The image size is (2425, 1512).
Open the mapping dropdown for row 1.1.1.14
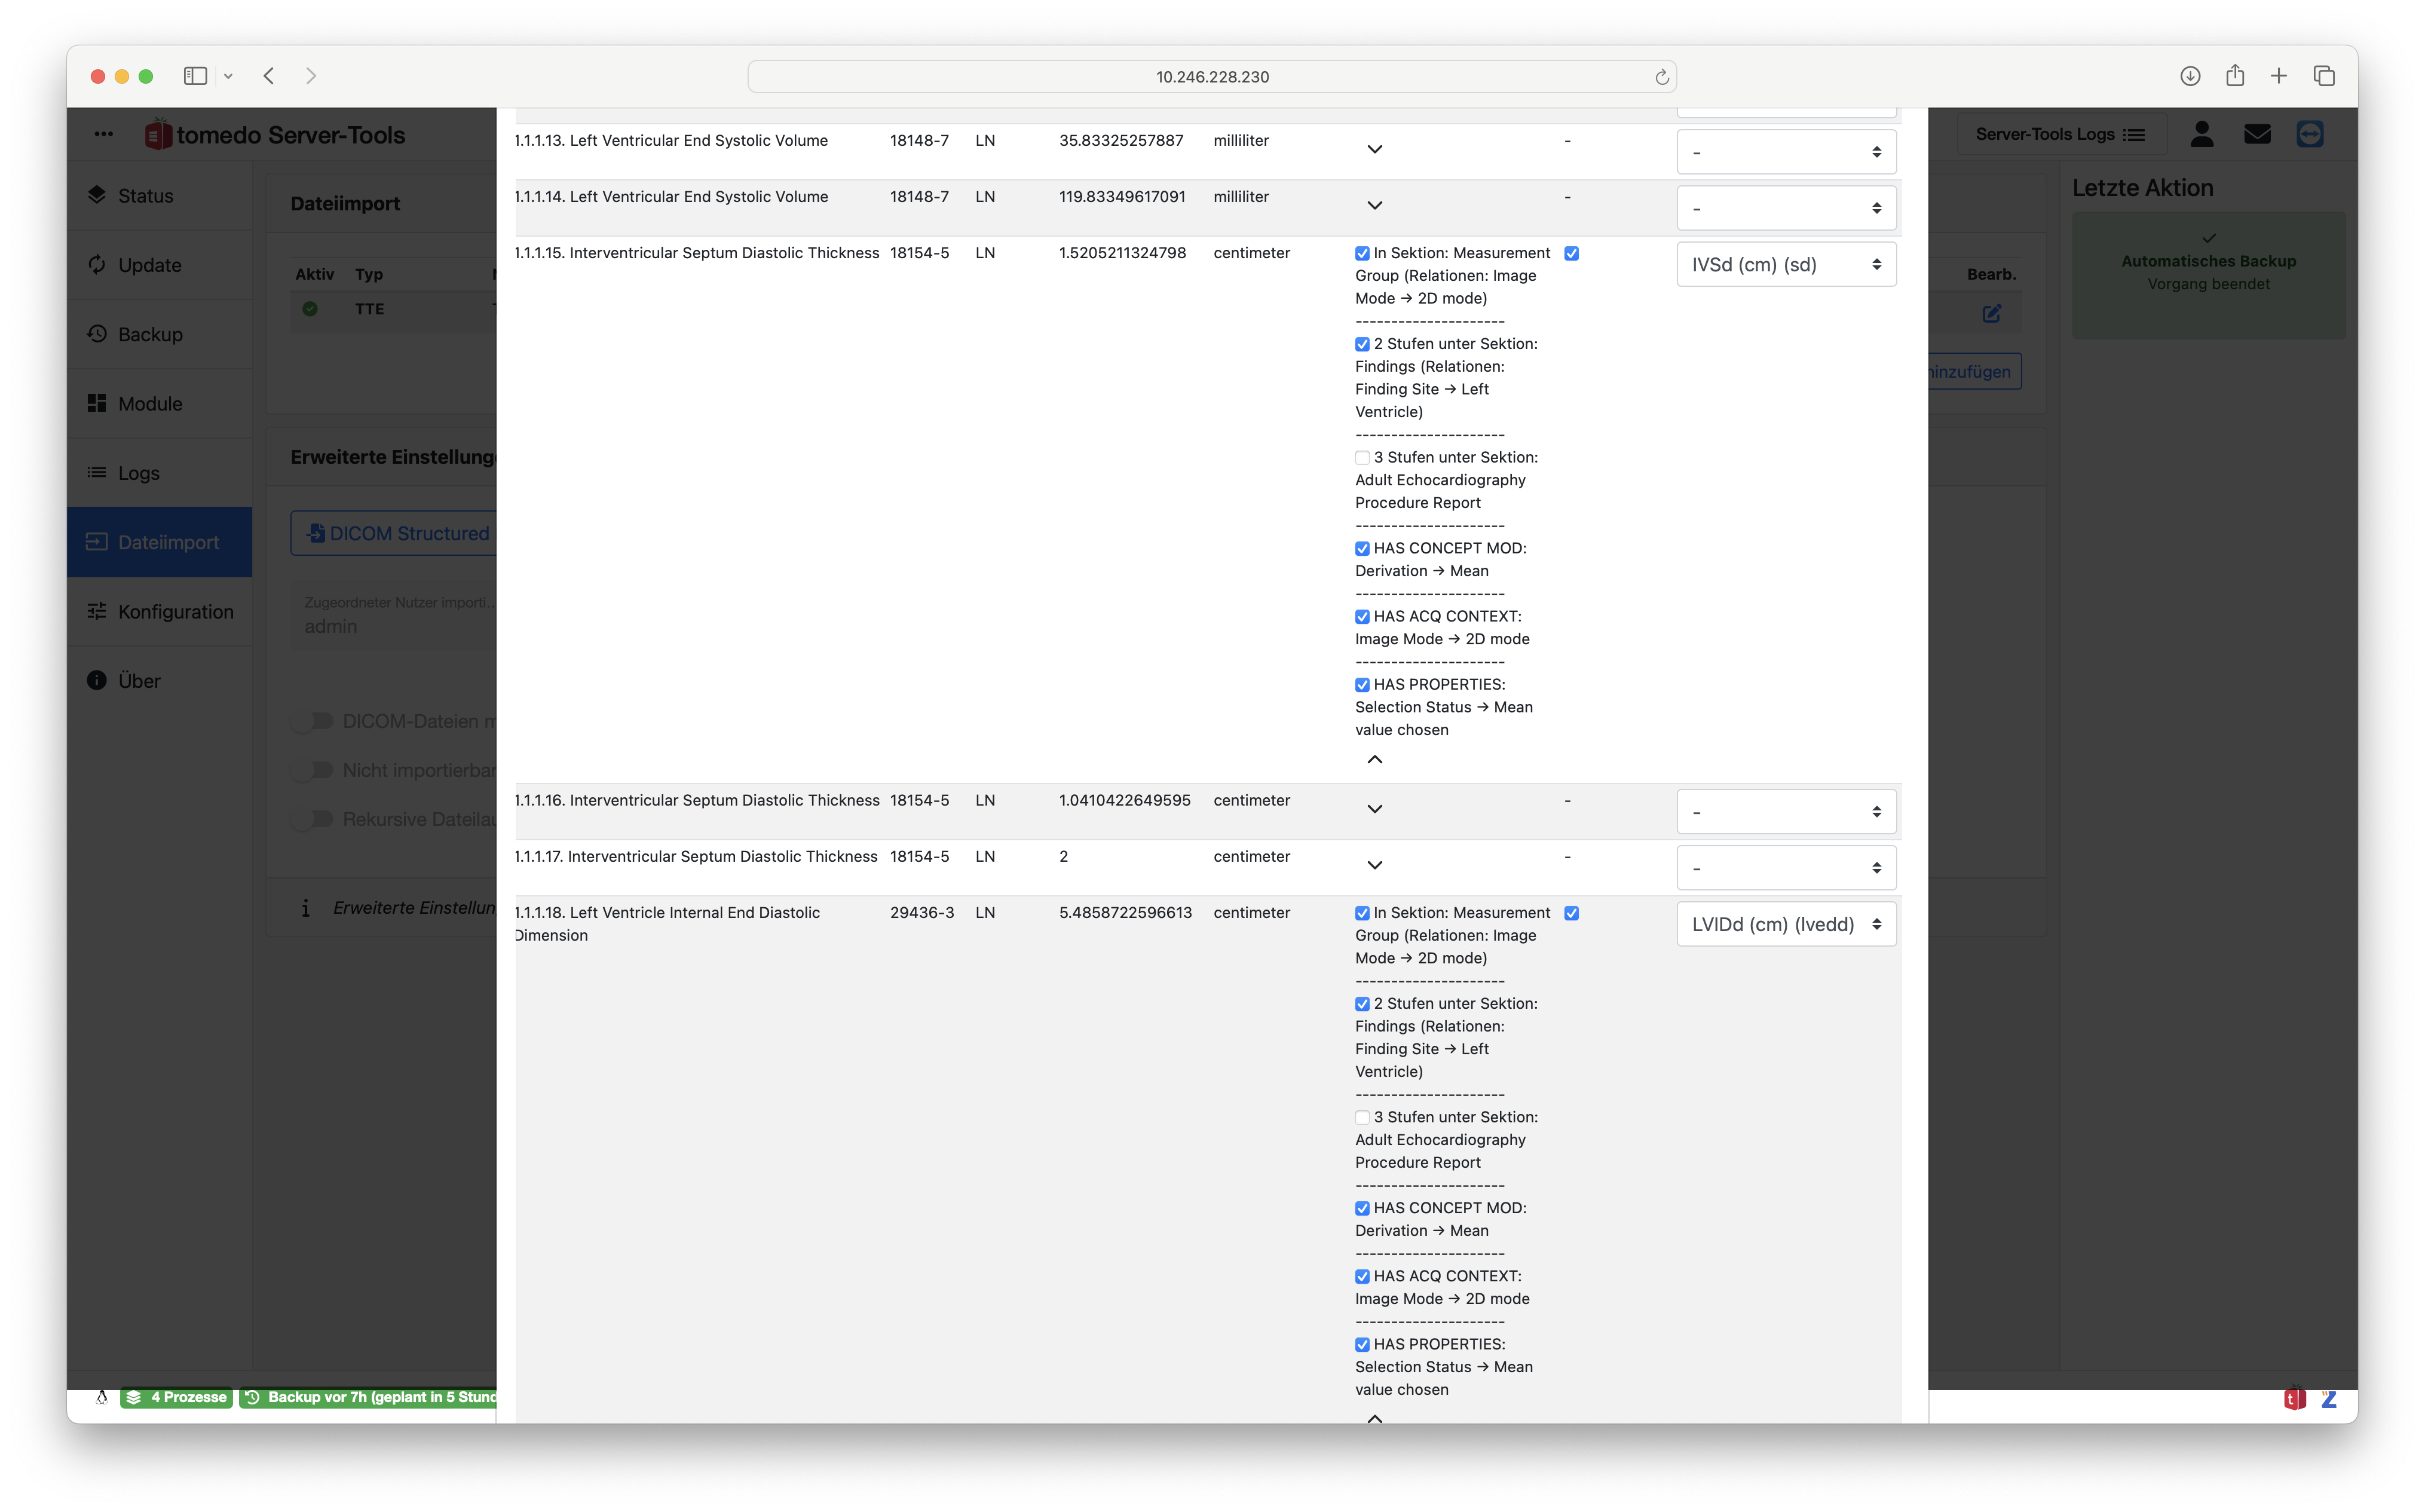[x=1786, y=208]
